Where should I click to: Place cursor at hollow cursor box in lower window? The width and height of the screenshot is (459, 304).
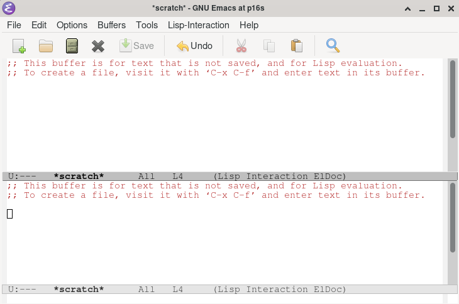point(9,214)
